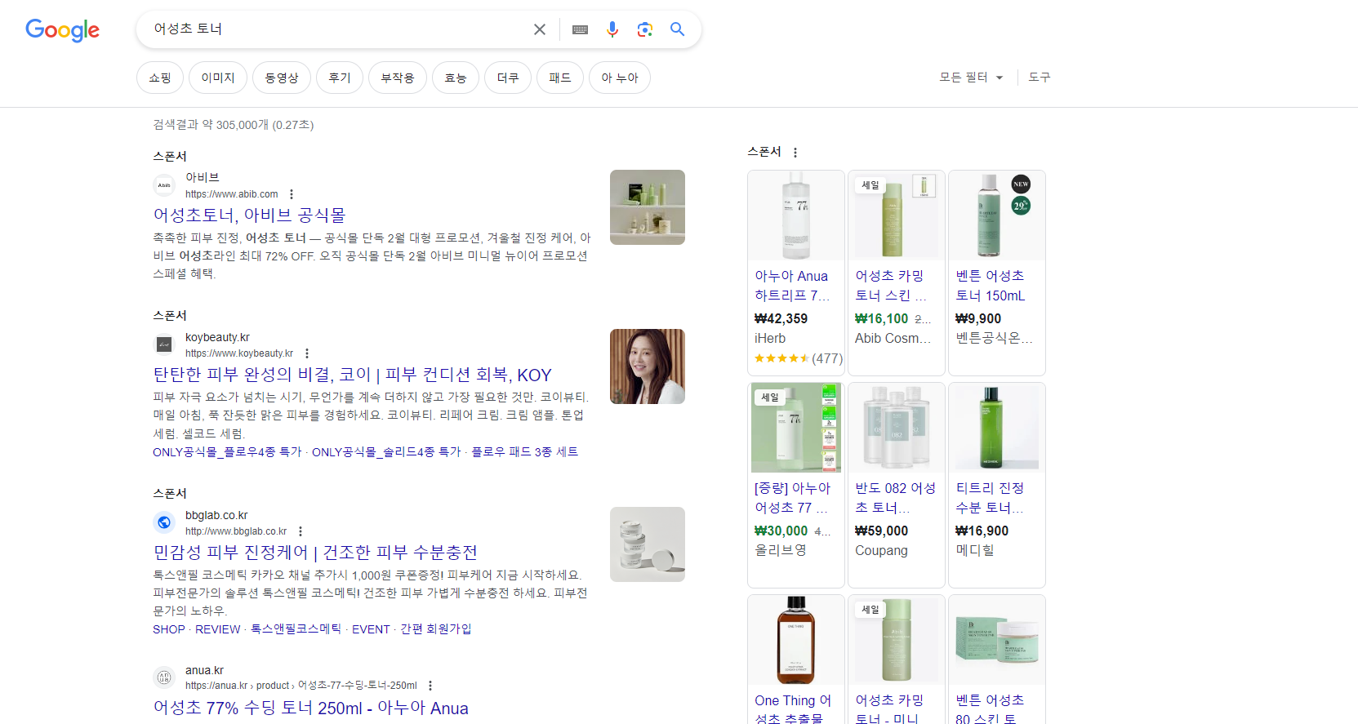Viewport: 1358px width, 724px height.
Task: Open 톡스앤필코스메틱 sitelink
Action: pyautogui.click(x=296, y=629)
